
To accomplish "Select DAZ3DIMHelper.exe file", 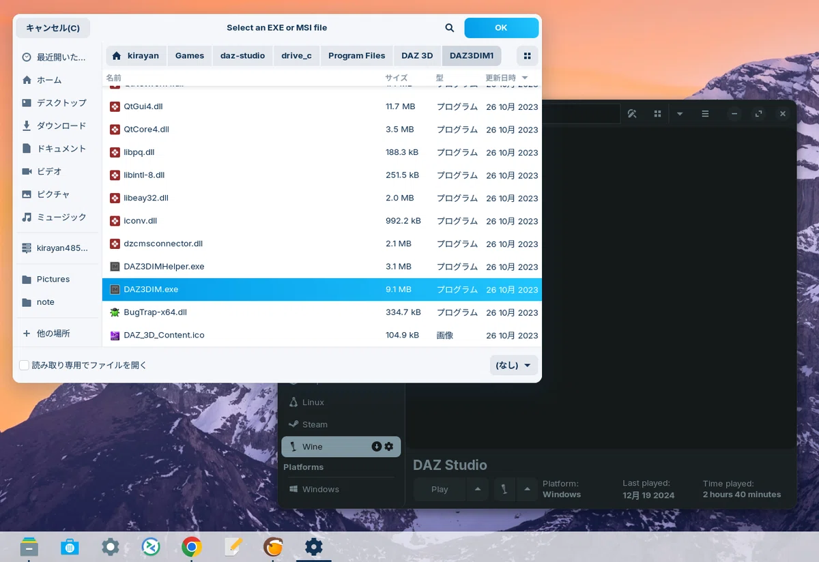I will (322, 267).
